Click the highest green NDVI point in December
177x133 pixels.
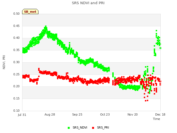[156, 31]
